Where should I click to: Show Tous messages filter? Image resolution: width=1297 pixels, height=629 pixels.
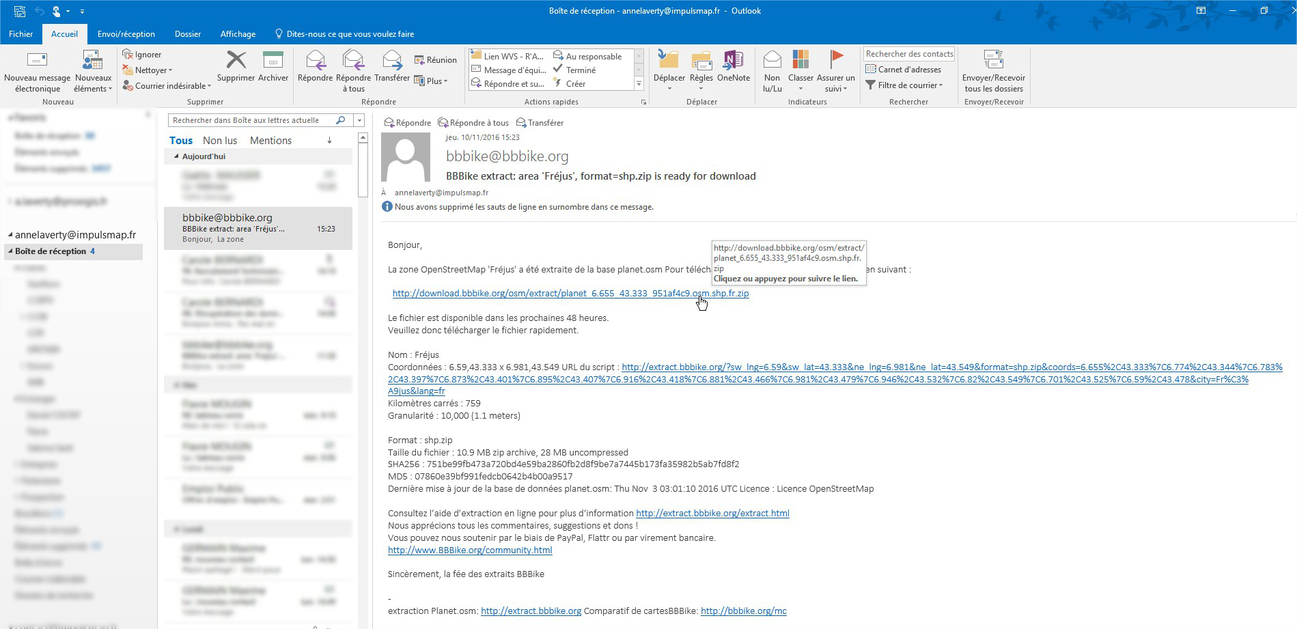pos(181,141)
